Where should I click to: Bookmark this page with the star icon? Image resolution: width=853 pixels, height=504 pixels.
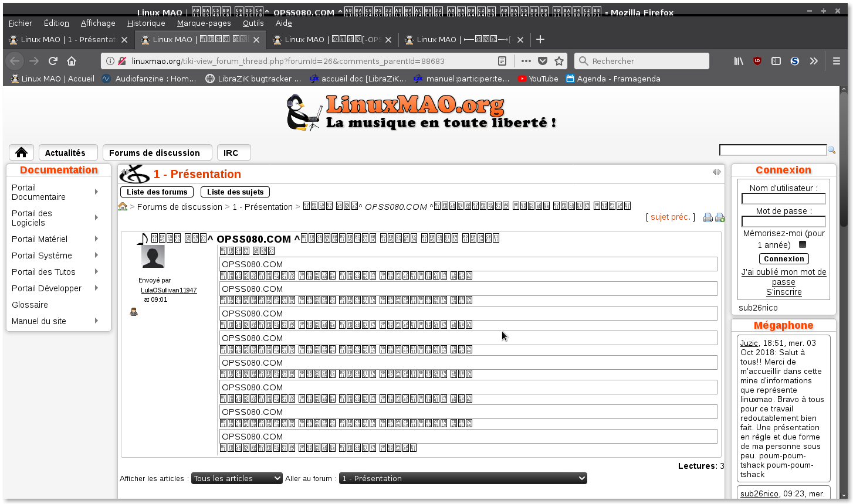[559, 61]
